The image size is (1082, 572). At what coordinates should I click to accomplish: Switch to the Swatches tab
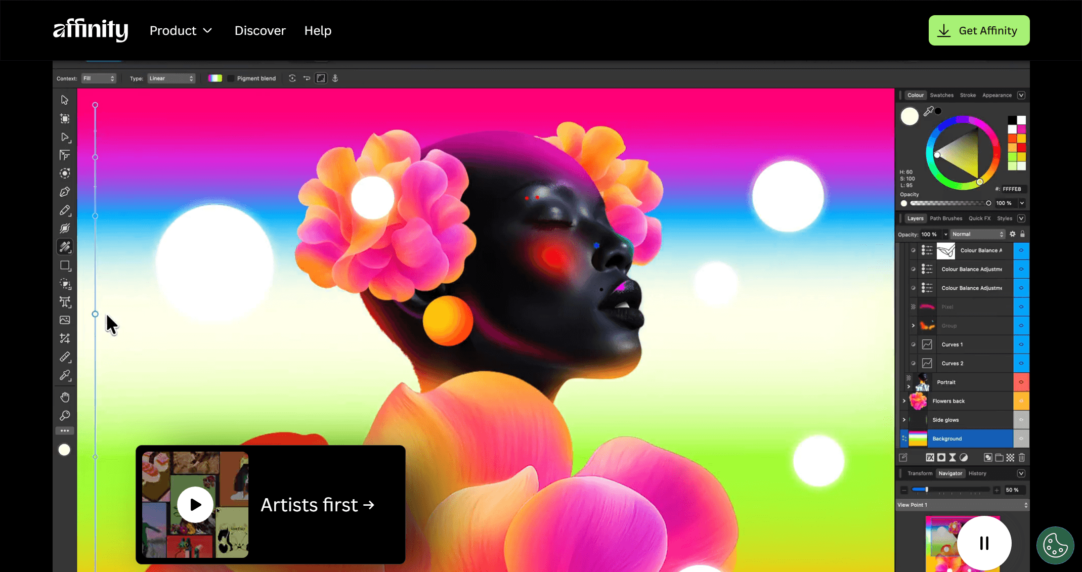(941, 95)
